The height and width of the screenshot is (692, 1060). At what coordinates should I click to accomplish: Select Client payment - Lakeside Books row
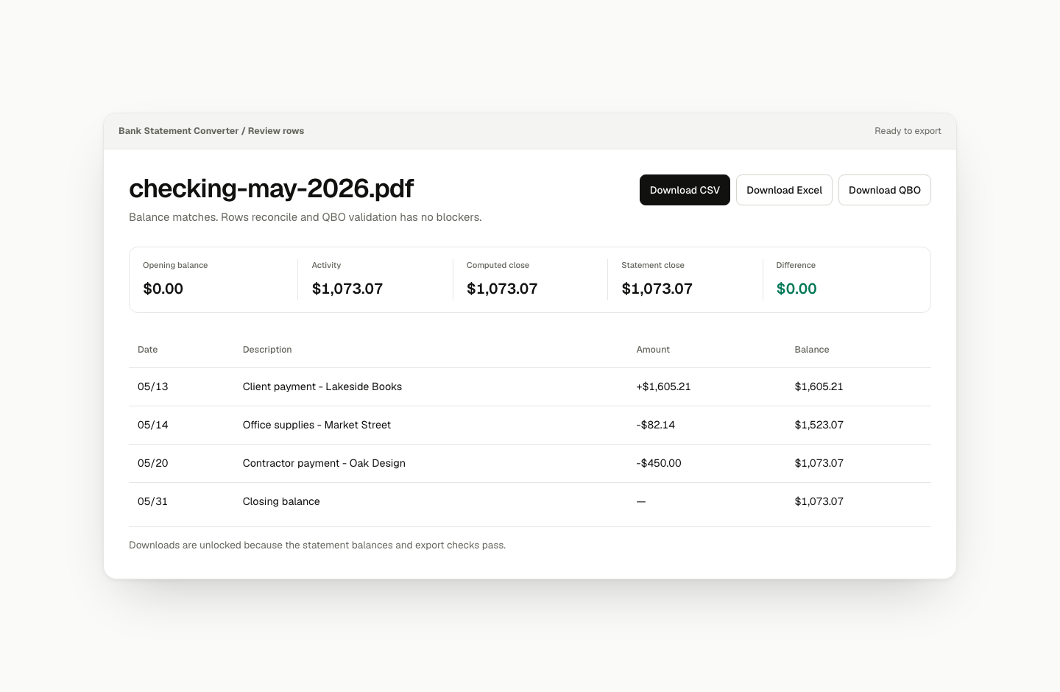click(x=530, y=386)
